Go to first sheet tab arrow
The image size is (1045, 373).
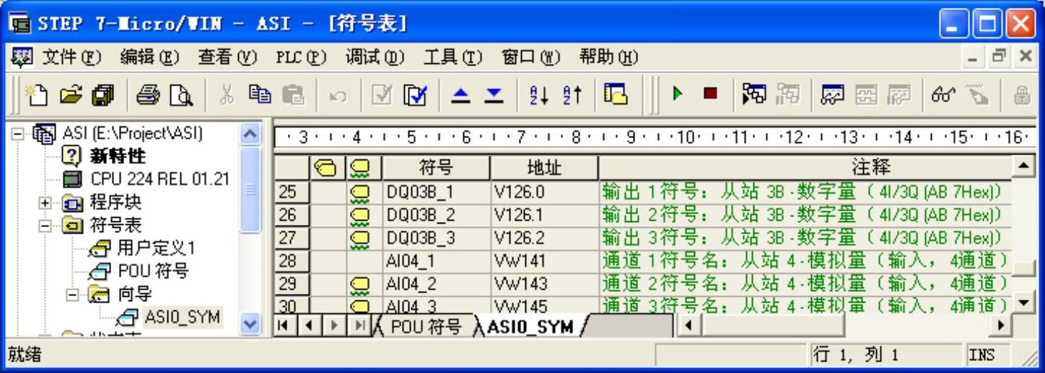pos(284,327)
